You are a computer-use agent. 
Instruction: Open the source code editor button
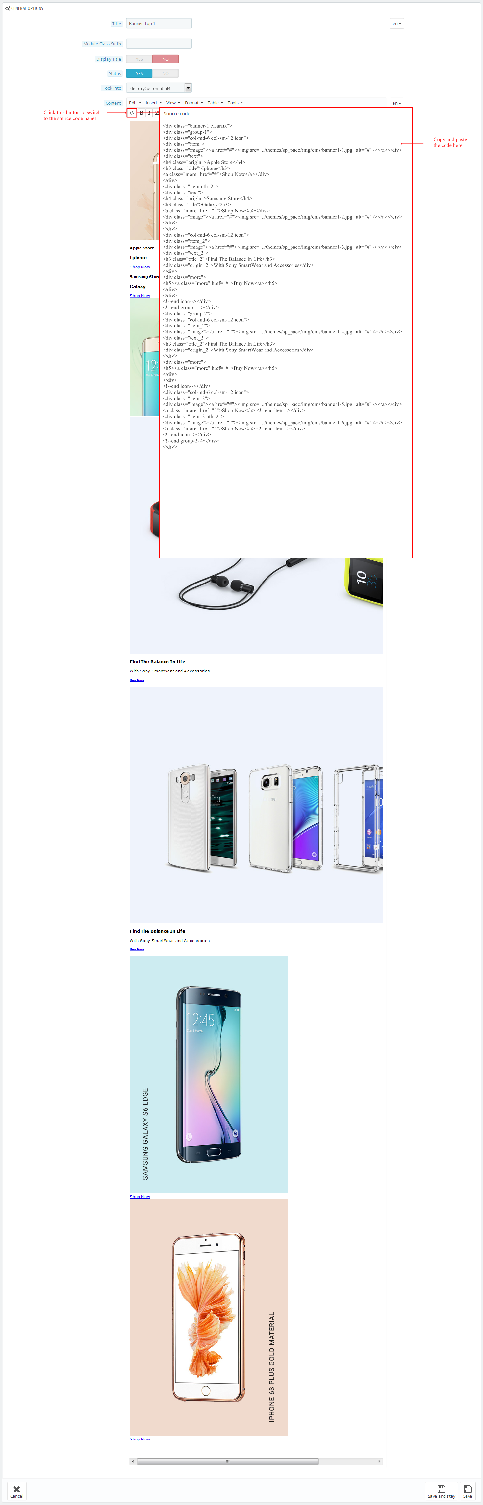132,113
